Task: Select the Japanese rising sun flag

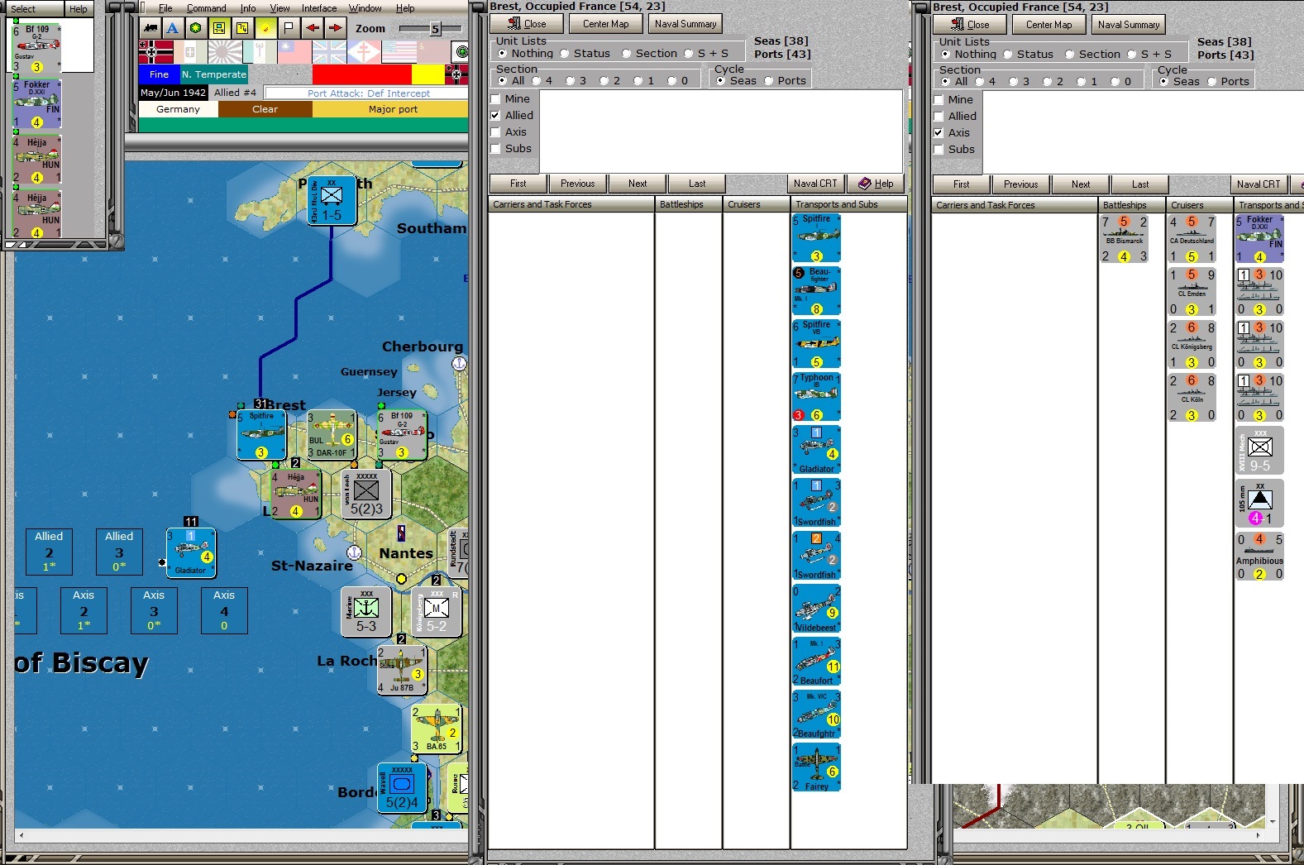Action: (x=226, y=52)
